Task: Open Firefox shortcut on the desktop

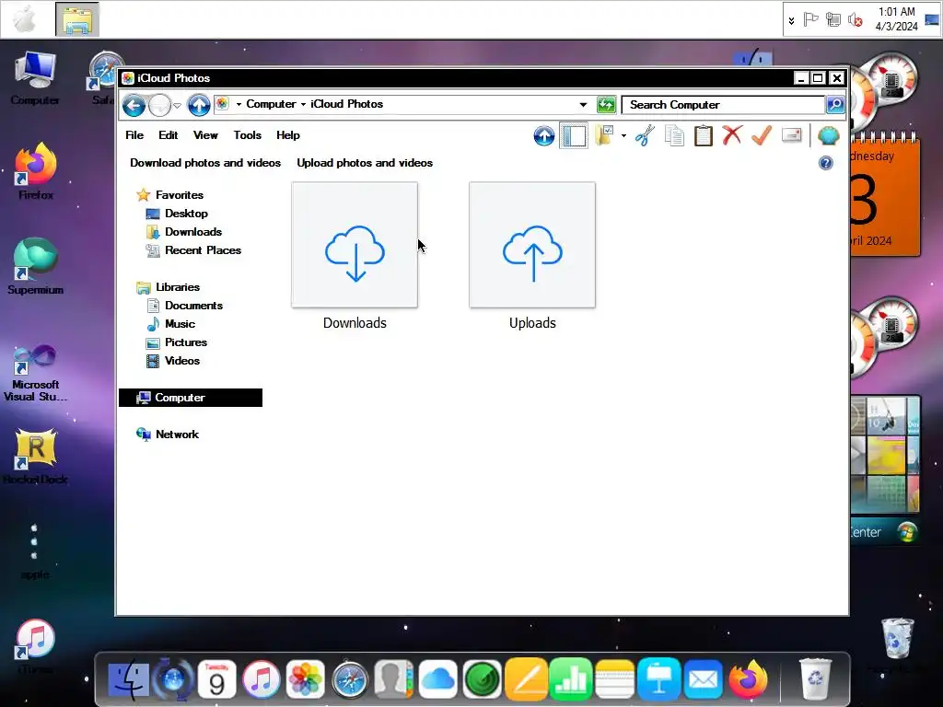Action: tap(36, 171)
